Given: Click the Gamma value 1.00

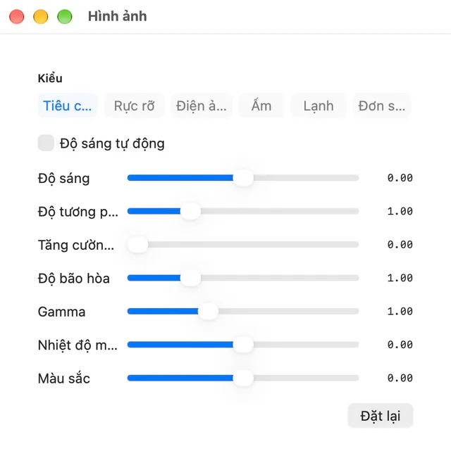Looking at the screenshot, I should [x=400, y=312].
